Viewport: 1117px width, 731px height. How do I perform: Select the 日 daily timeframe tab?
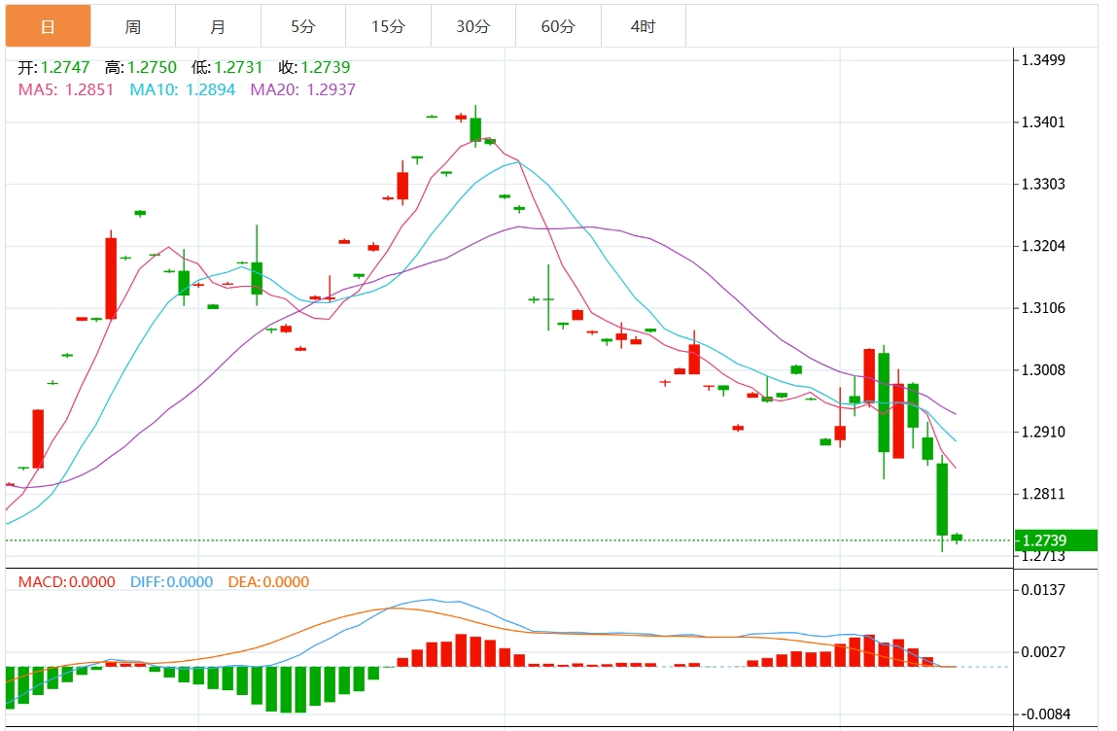tap(49, 26)
